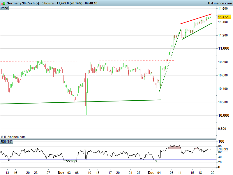
Task: Click date label 23 on time axis
Action: click(36, 173)
